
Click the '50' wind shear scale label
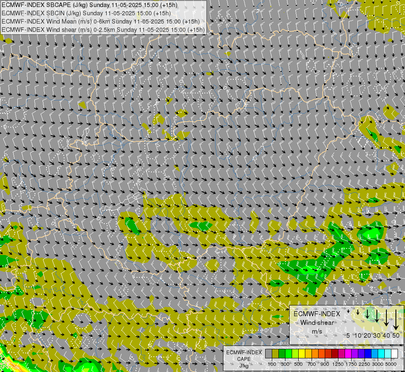tap(396, 336)
